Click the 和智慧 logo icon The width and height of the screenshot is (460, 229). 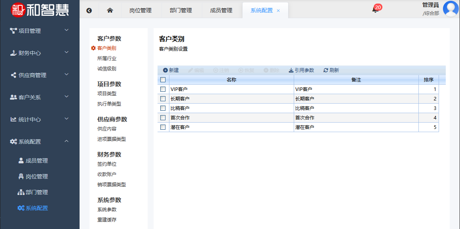(18, 10)
